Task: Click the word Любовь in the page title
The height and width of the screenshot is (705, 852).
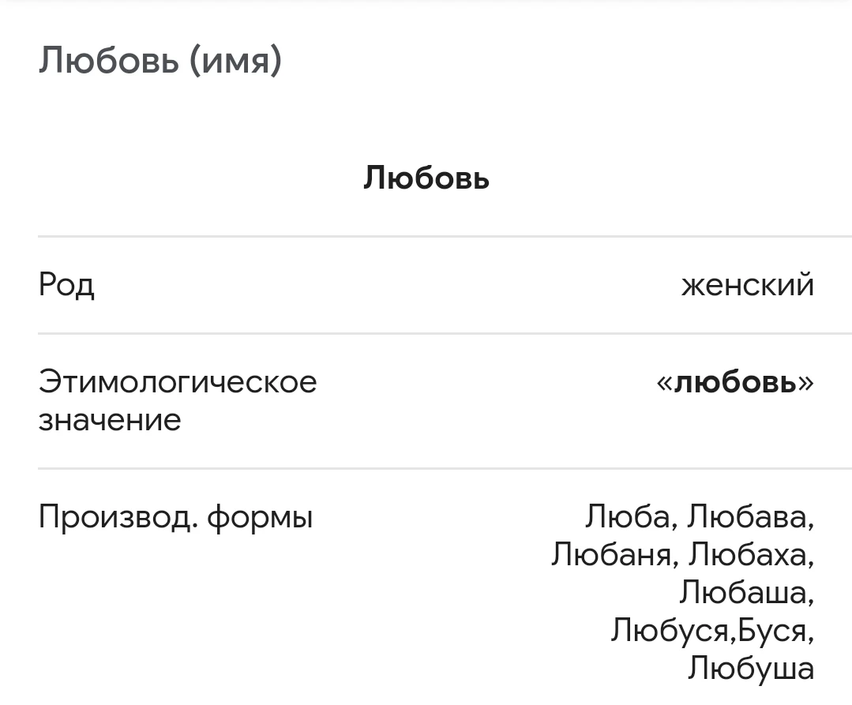Action: (109, 61)
